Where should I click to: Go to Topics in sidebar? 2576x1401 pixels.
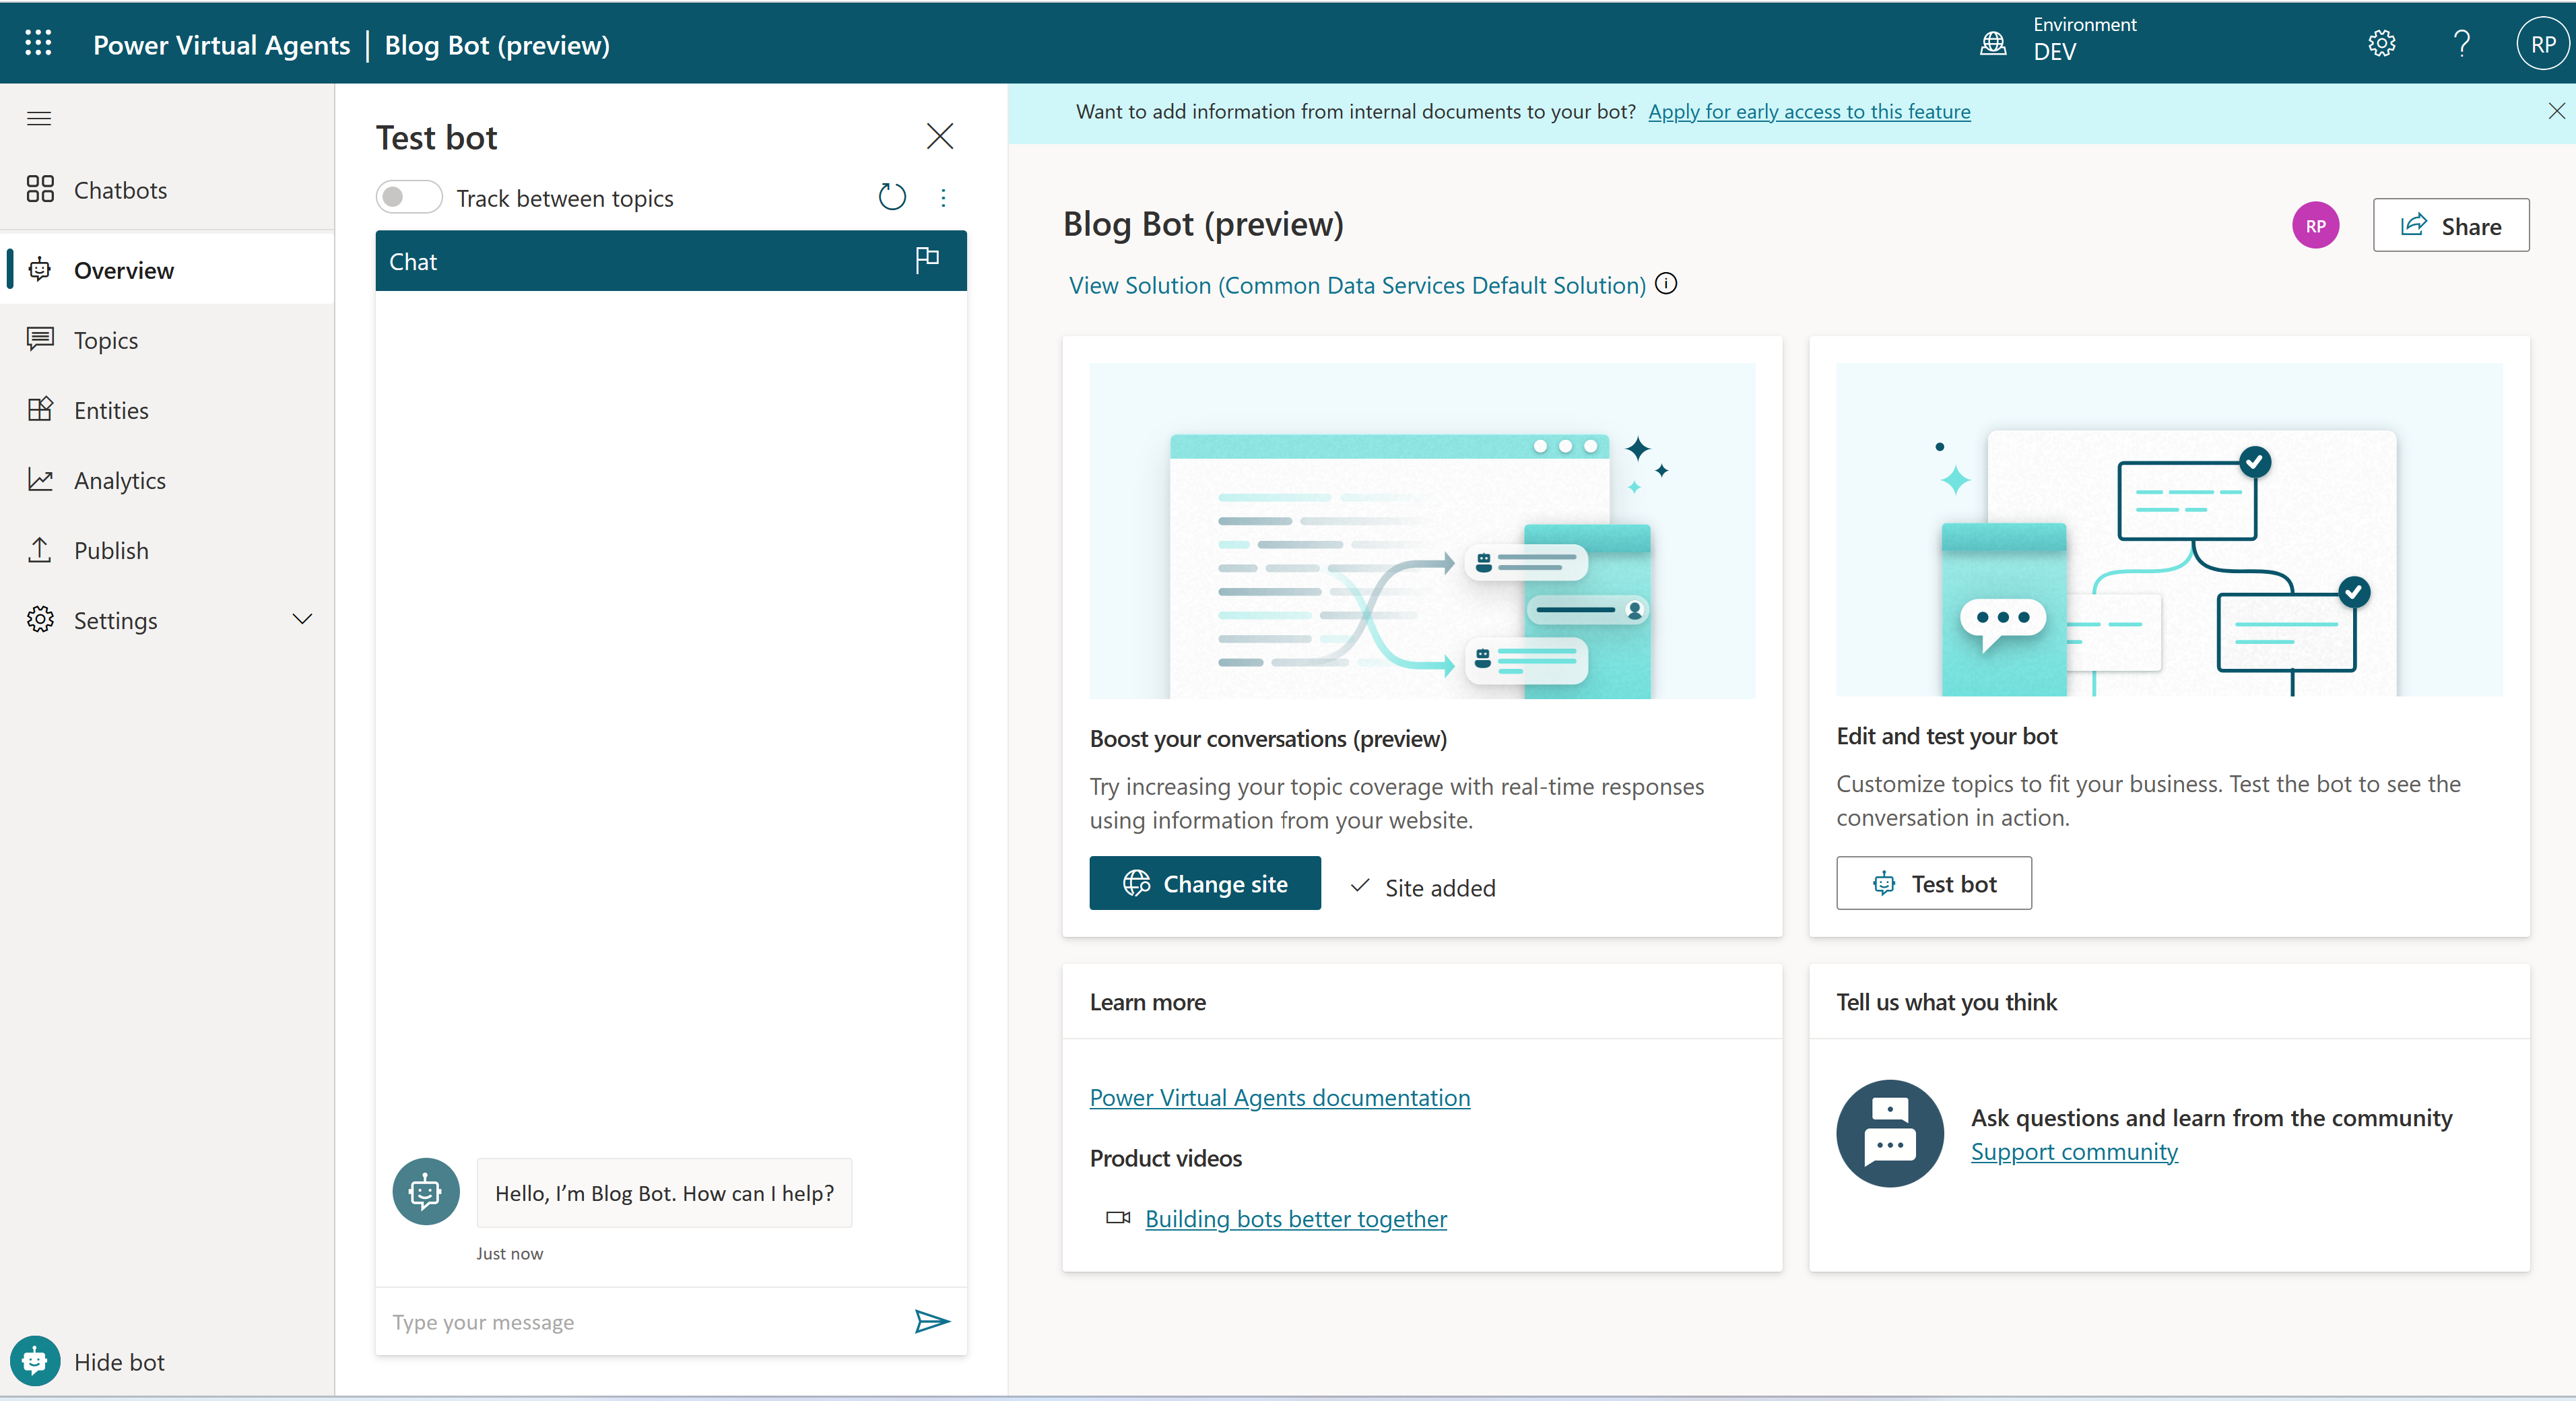click(106, 340)
